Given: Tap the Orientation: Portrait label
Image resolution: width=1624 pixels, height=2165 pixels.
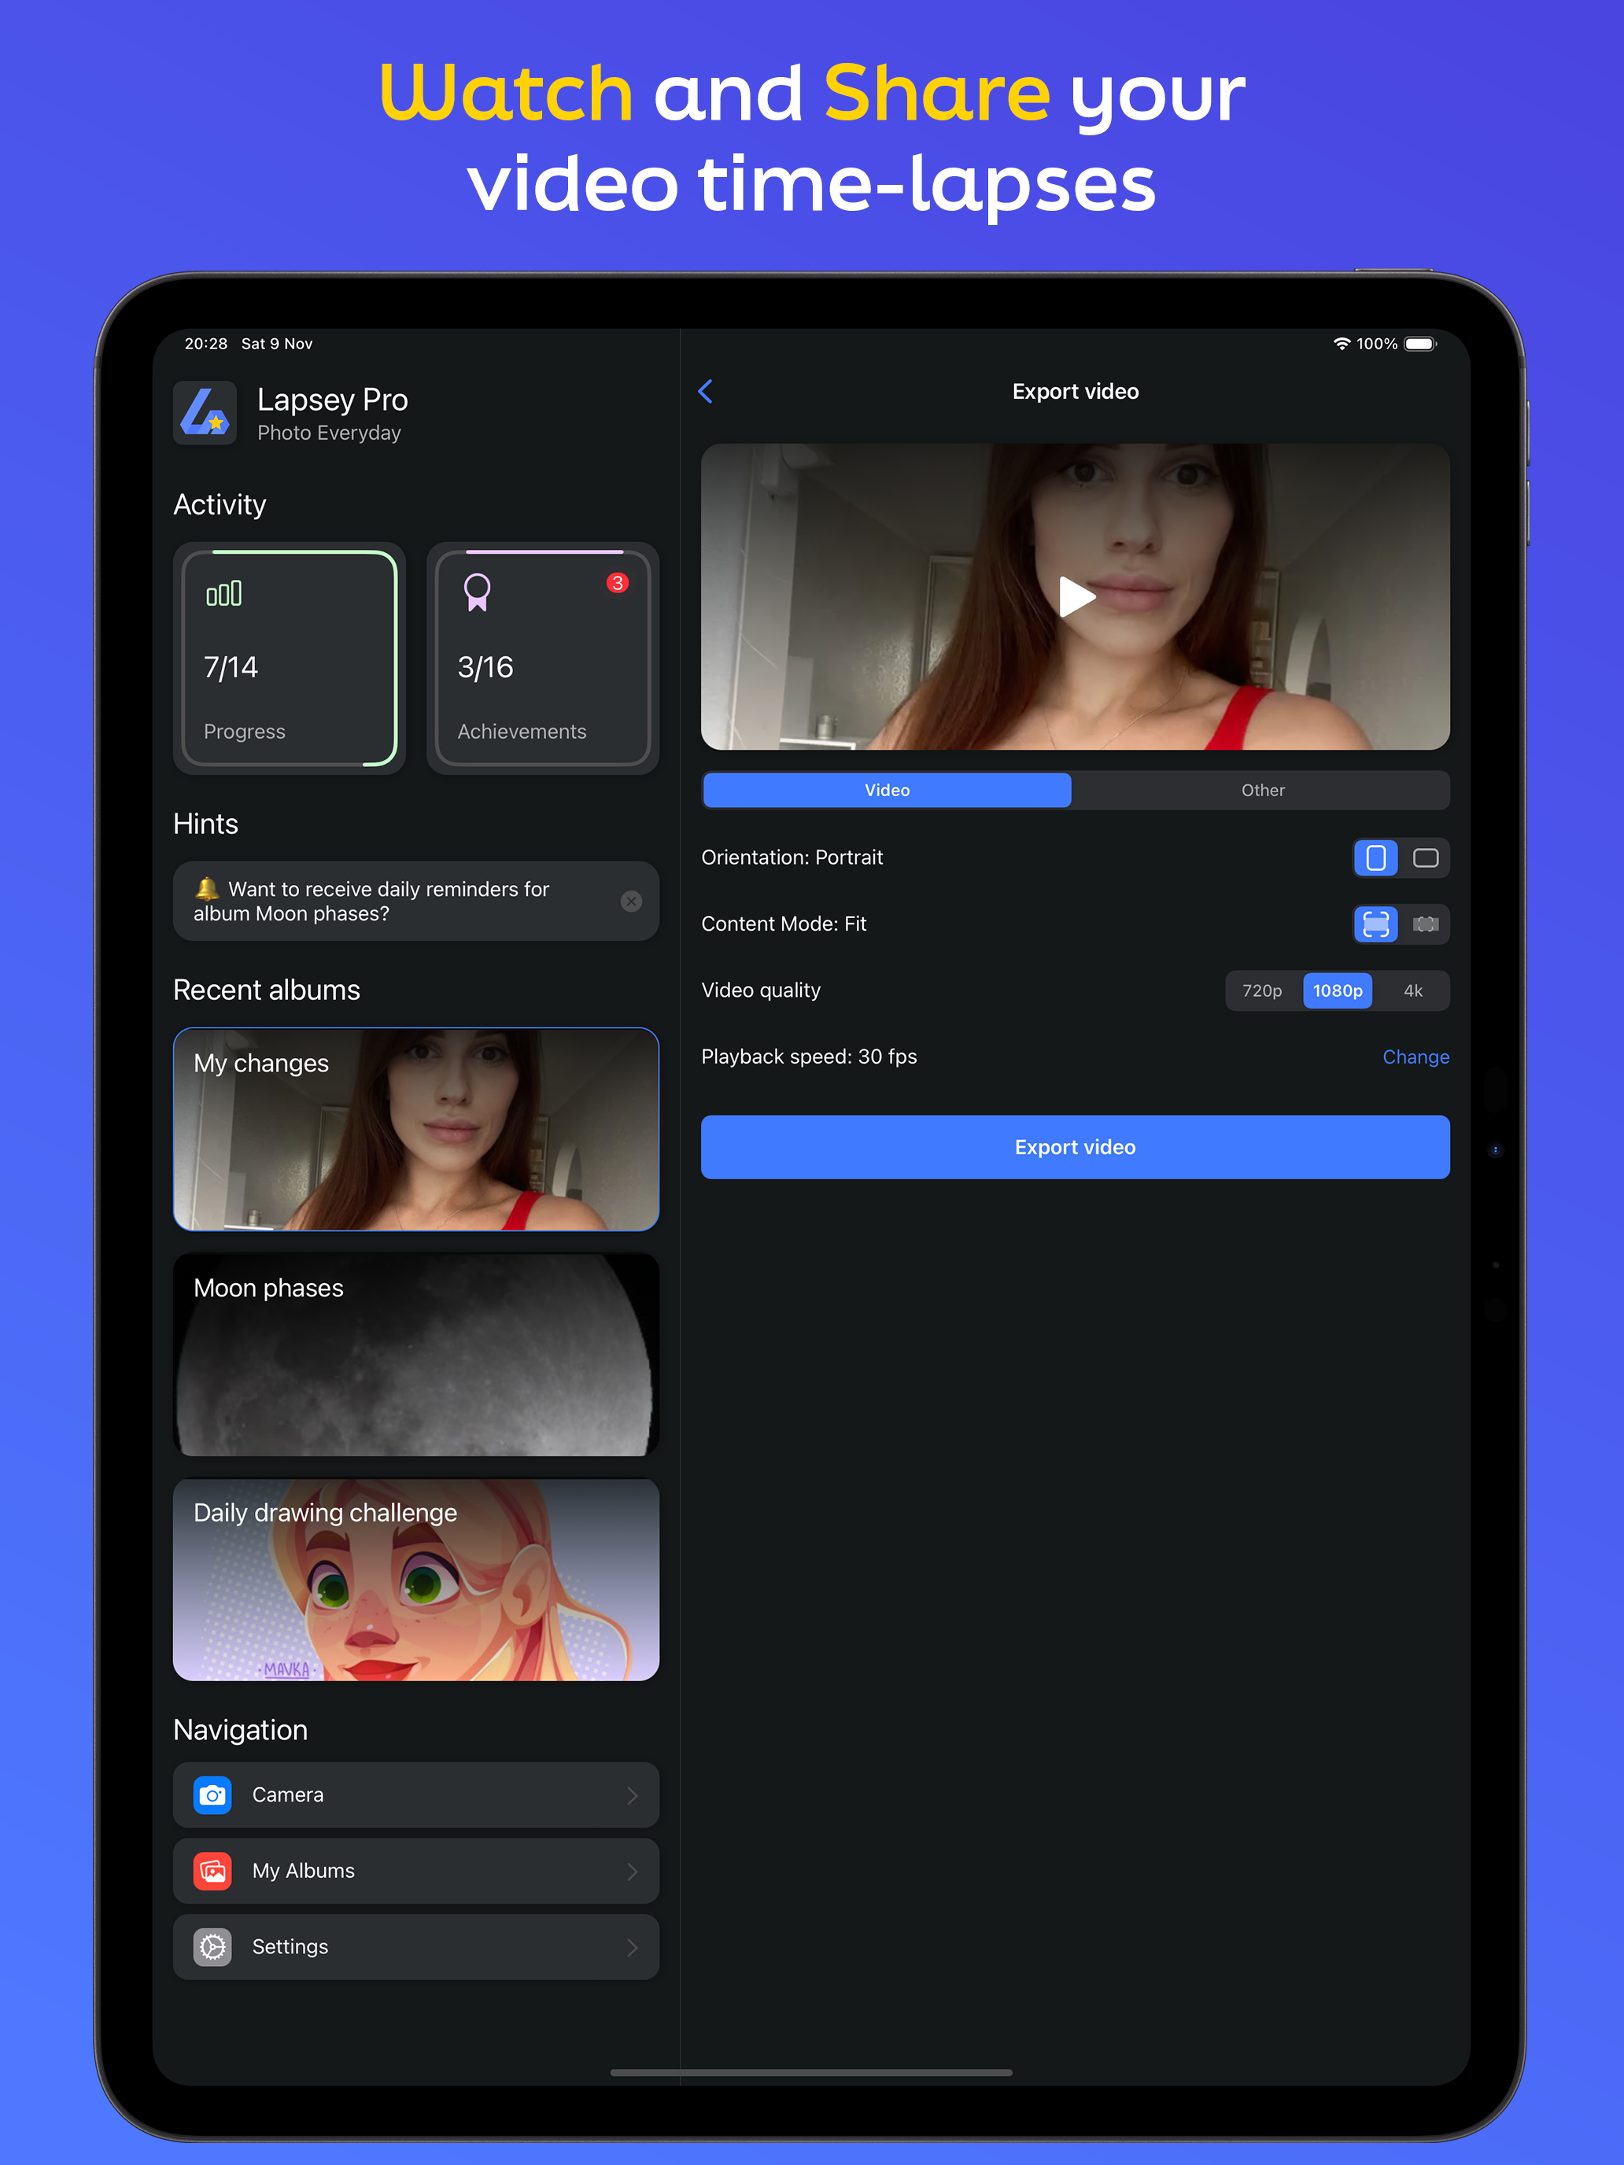Looking at the screenshot, I should (792, 858).
